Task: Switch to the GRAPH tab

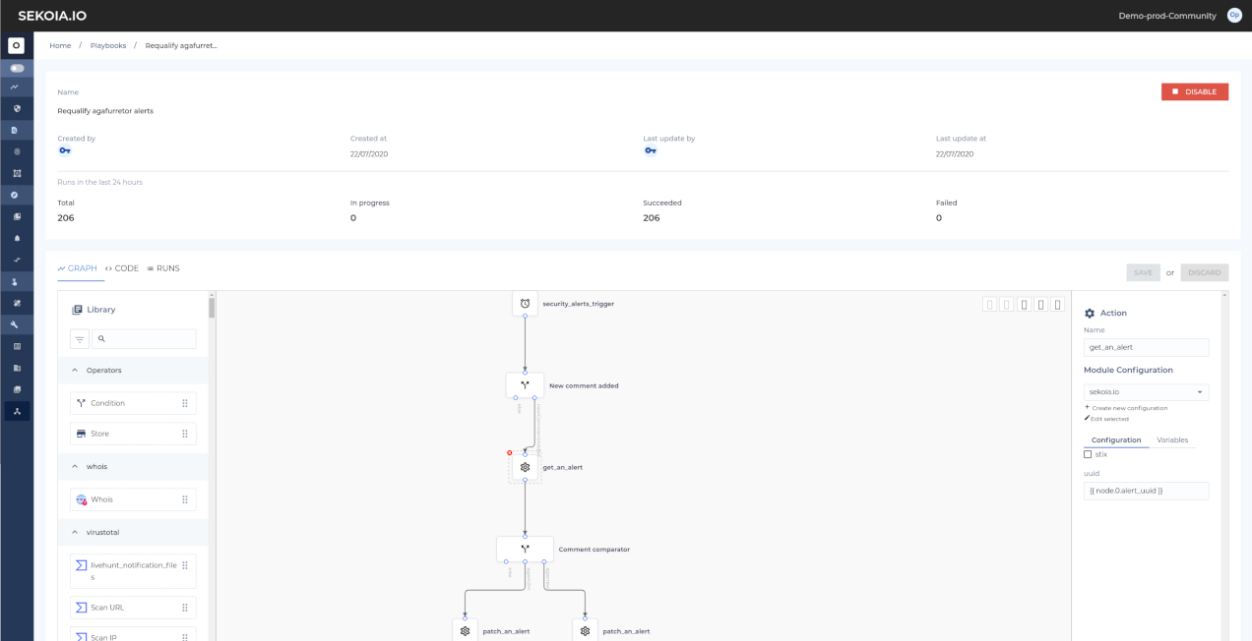Action: coord(77,268)
